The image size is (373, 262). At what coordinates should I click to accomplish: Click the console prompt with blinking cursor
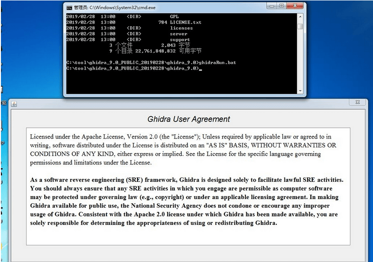[x=134, y=69]
